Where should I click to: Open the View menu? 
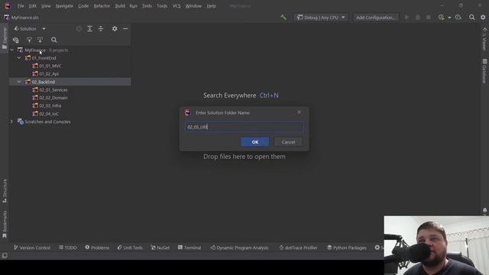click(46, 6)
